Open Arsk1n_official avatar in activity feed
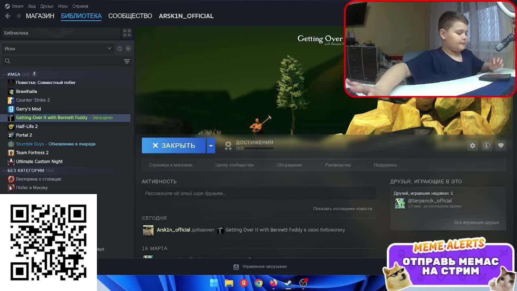 point(148,230)
